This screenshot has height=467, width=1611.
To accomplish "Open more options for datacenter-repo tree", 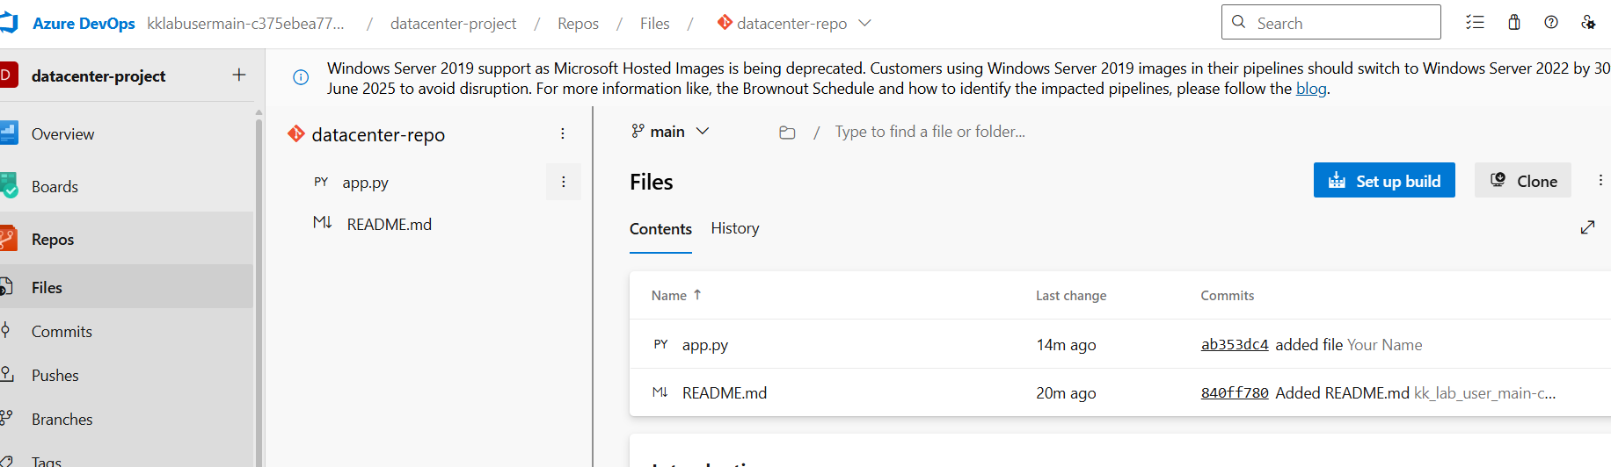I will click(563, 133).
